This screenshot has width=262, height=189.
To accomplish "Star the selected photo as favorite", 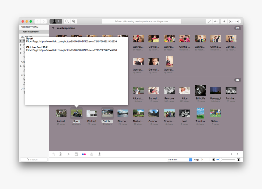I will click(53, 154).
